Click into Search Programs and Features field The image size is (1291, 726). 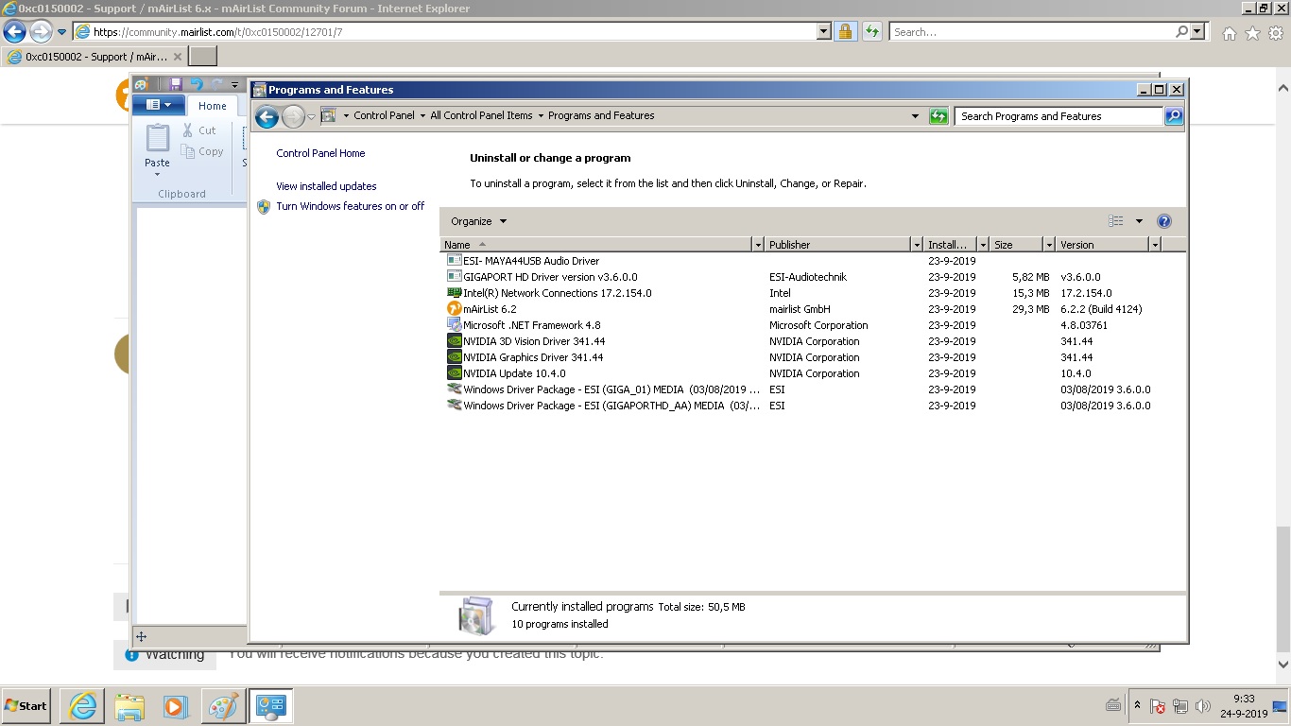[x=1059, y=116]
